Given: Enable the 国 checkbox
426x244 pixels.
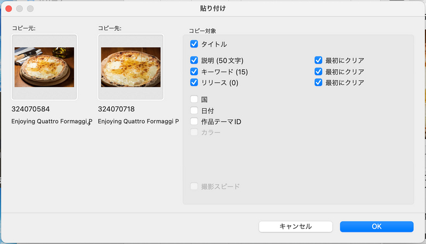Looking at the screenshot, I should click(x=194, y=99).
